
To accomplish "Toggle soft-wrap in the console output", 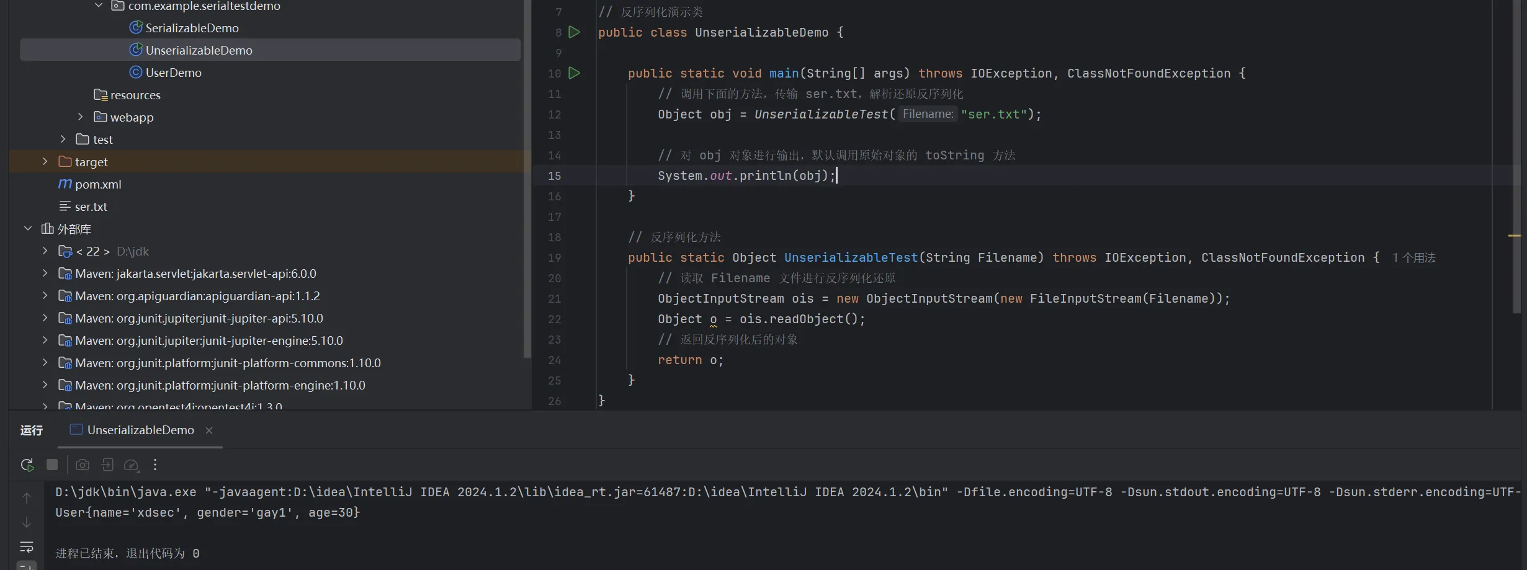I will pos(27,547).
